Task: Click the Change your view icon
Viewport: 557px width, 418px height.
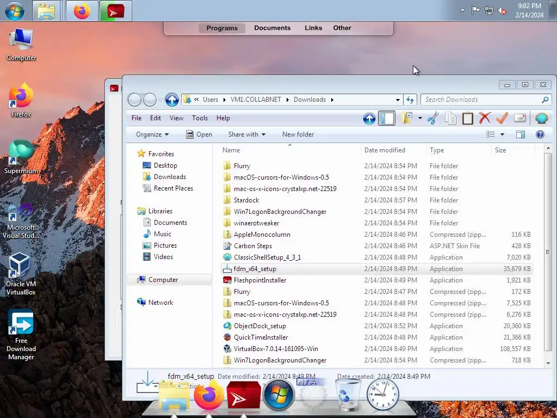Action: (x=491, y=134)
